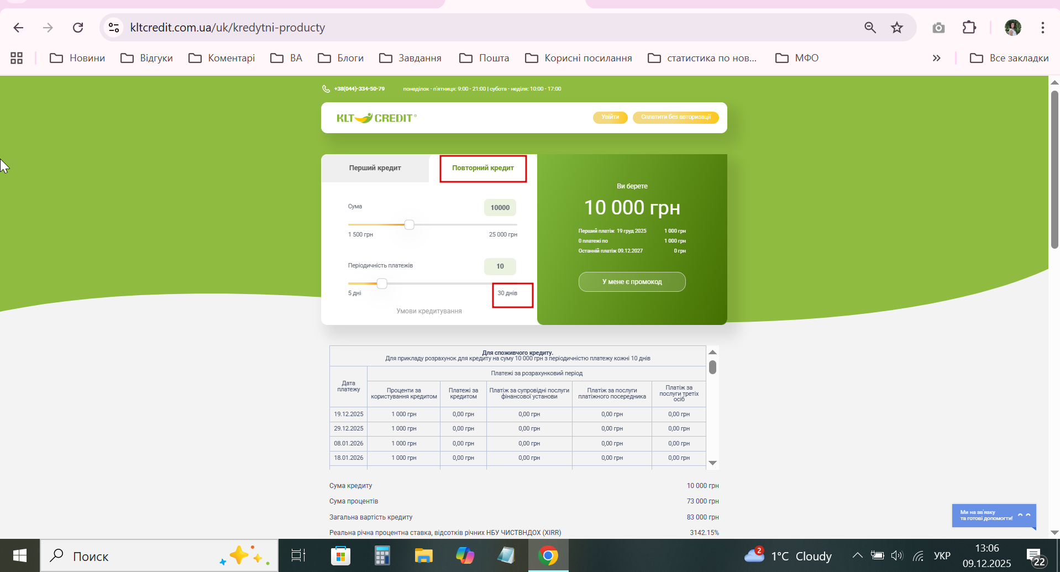Open the Все закладки folder
This screenshot has height=572, width=1060.
(x=1009, y=58)
